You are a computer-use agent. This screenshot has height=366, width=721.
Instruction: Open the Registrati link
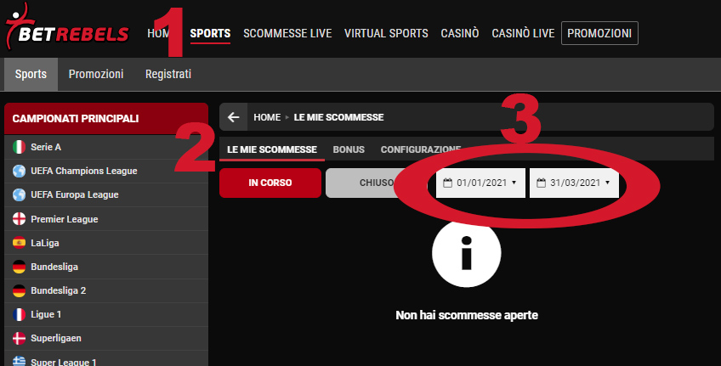coord(168,74)
